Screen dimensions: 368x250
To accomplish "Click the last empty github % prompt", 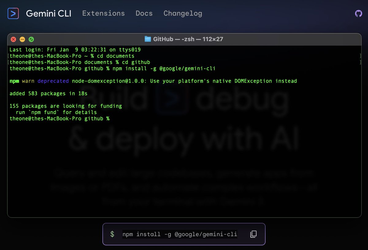I will pyautogui.click(x=59, y=119).
